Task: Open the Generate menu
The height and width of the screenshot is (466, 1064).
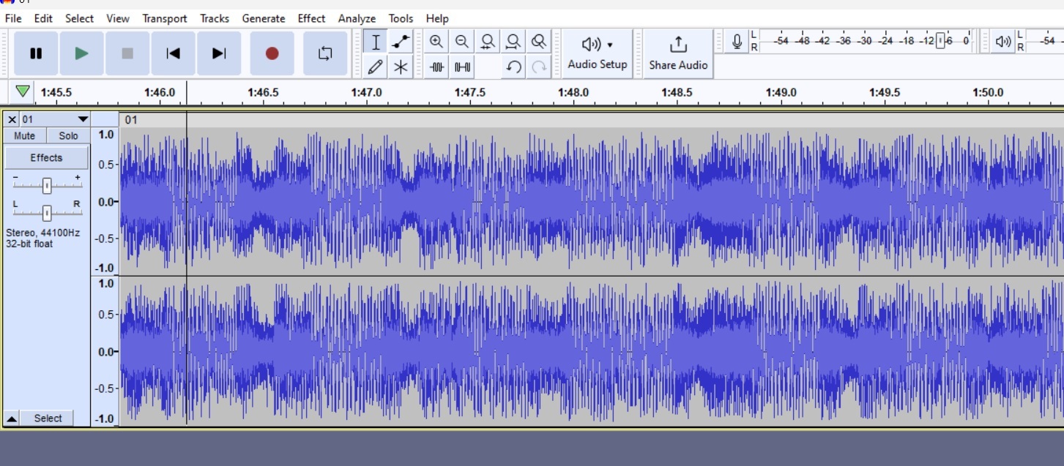Action: [x=264, y=18]
